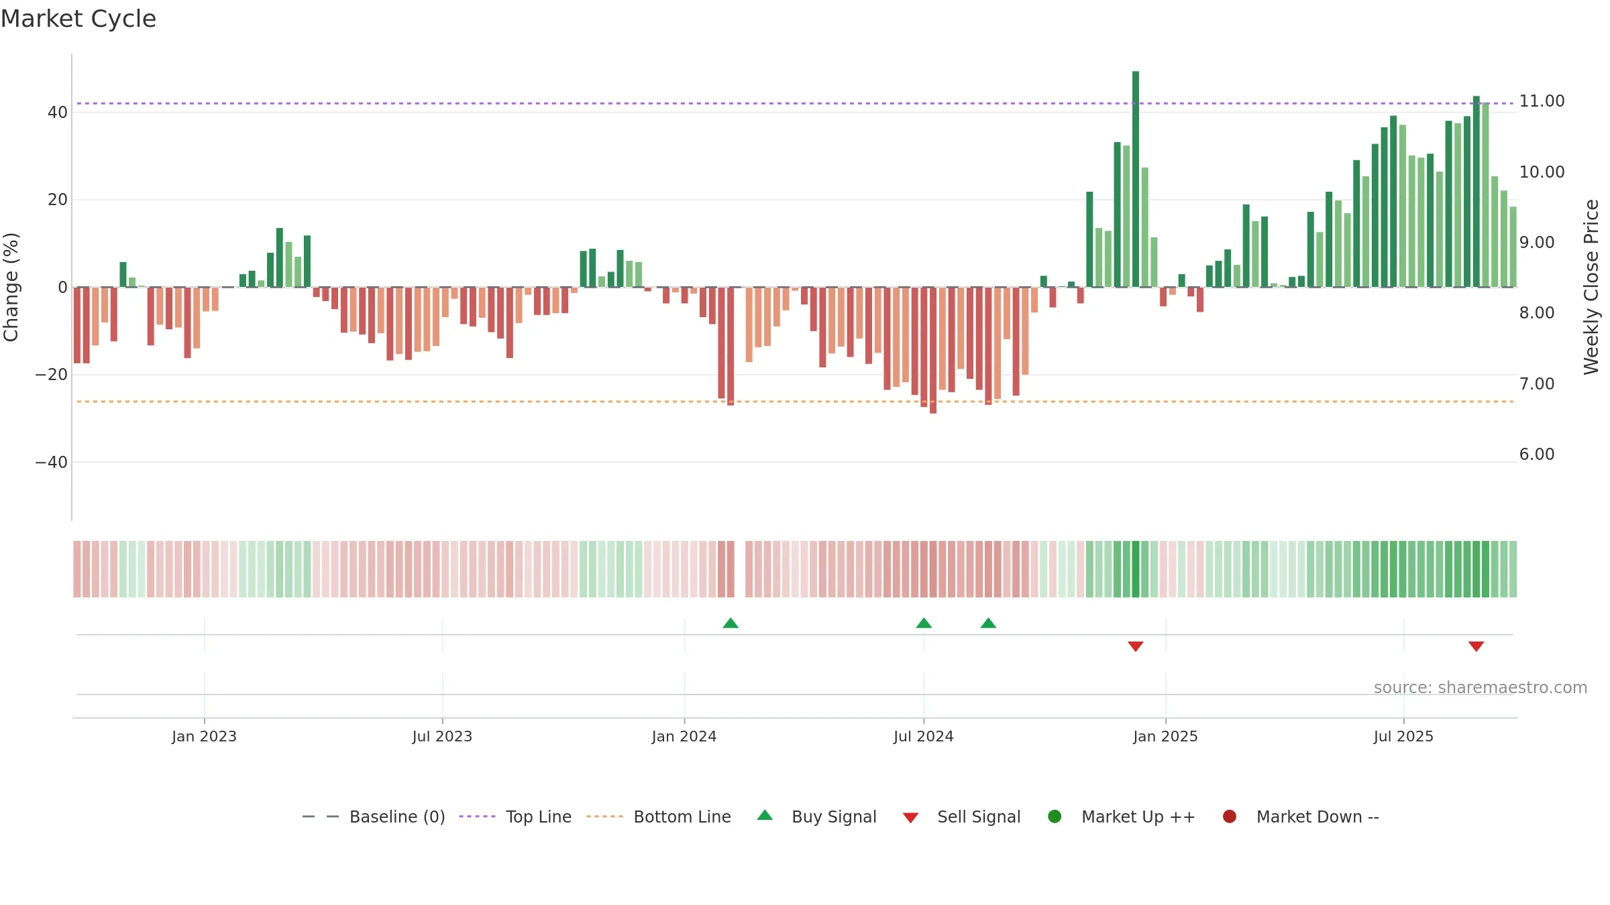Screen dimensions: 1610x905
Task: Click the Jul 2024 axis label
Action: (x=923, y=736)
